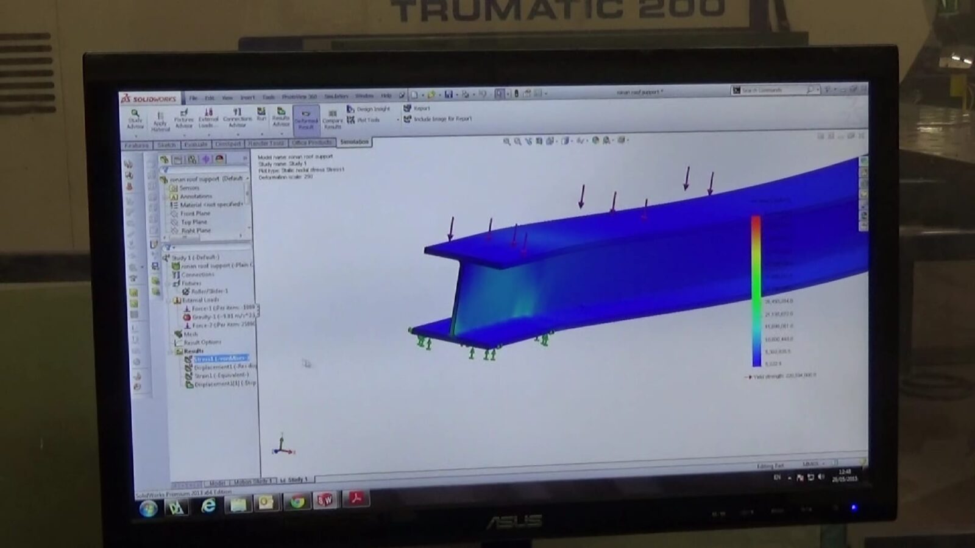
Task: Open the Edit menu
Action: [x=209, y=97]
